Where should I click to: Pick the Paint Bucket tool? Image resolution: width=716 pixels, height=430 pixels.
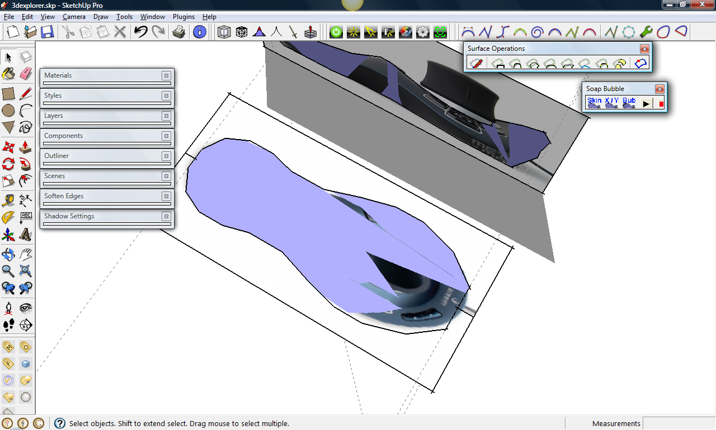pyautogui.click(x=8, y=74)
